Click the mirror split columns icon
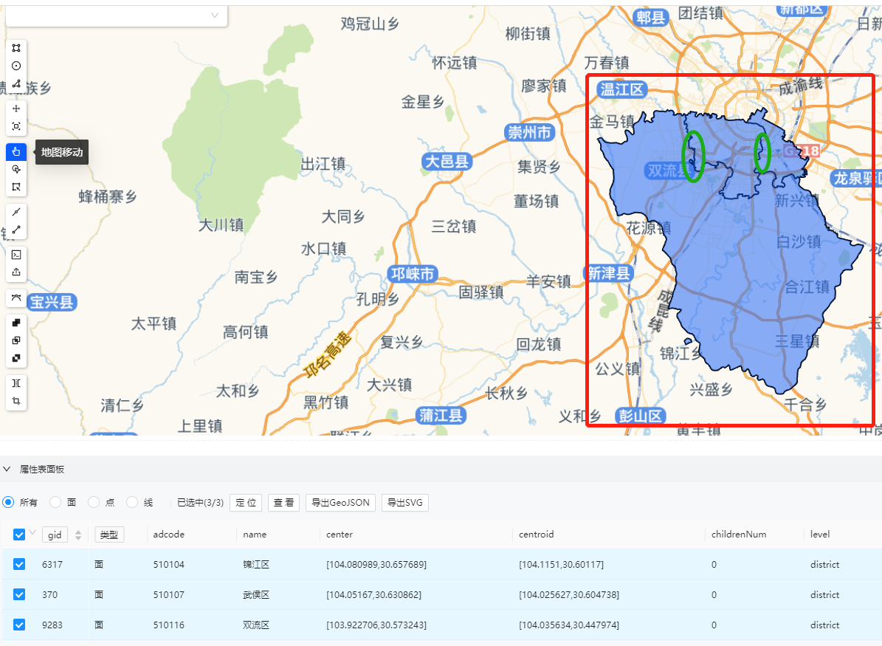 (x=16, y=383)
